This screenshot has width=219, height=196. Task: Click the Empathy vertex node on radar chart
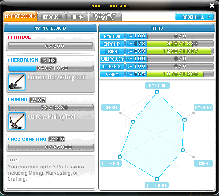(x=184, y=120)
